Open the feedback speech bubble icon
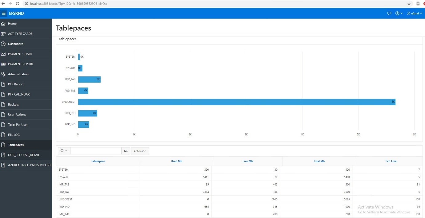Screen dimensions: 425x218 (389, 13)
